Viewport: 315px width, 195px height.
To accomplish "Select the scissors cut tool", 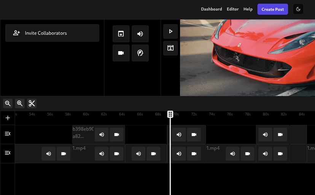I will 32,103.
